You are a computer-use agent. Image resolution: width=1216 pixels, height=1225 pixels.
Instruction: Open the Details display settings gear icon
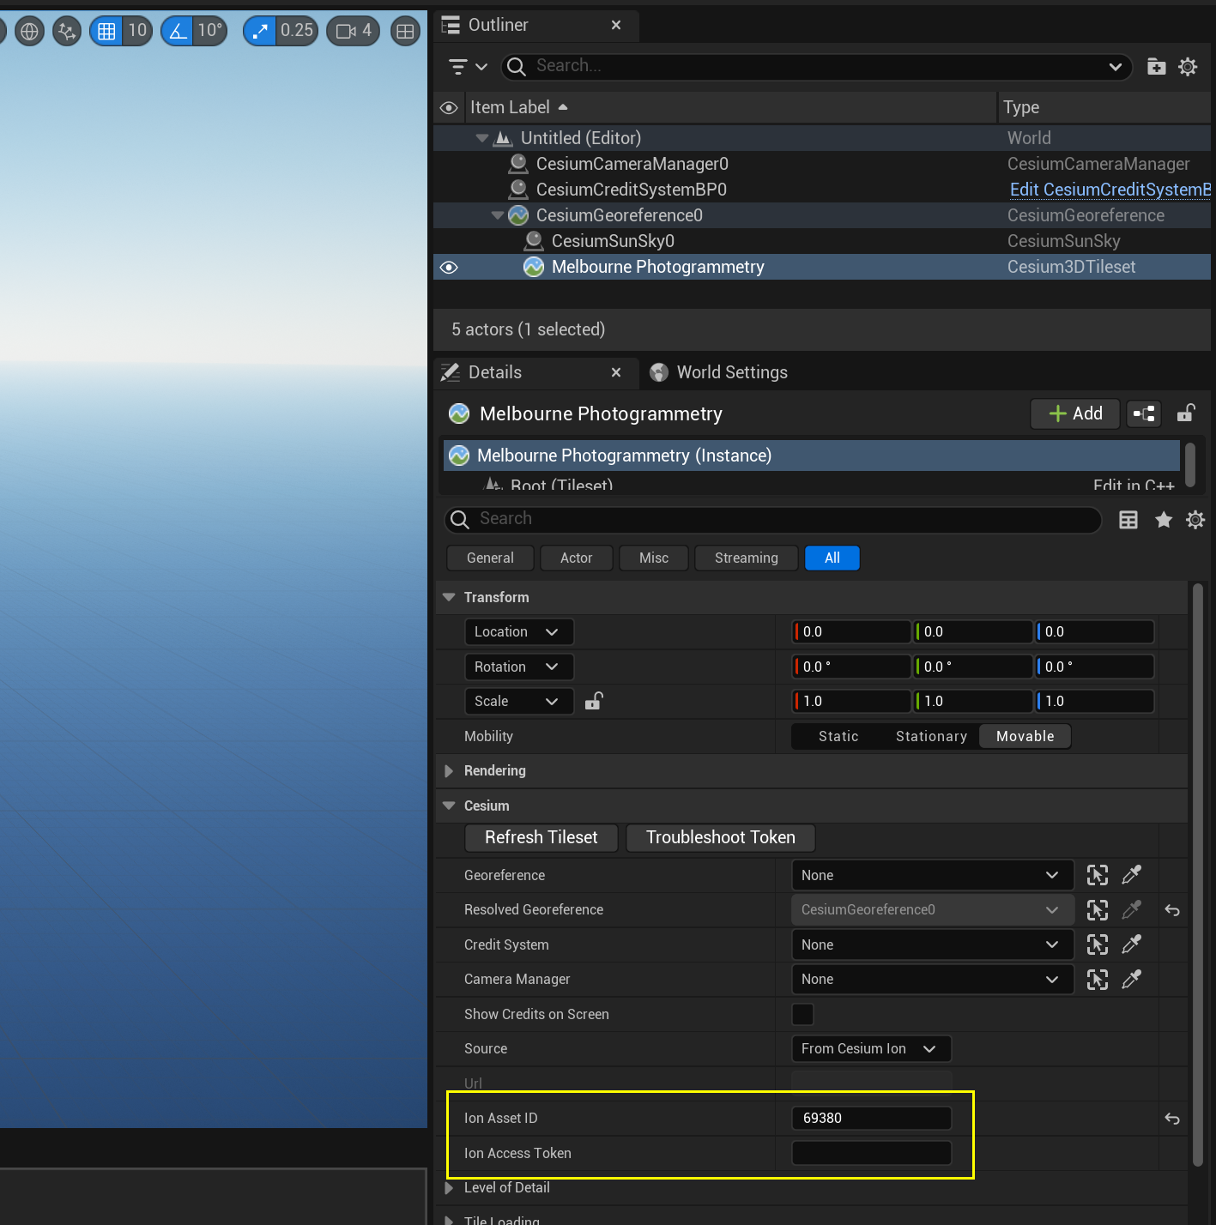(x=1195, y=519)
